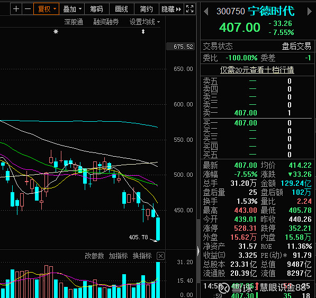The image size is (316, 298).
Task: Click the 卖一 price 407.00
Action: (246, 113)
